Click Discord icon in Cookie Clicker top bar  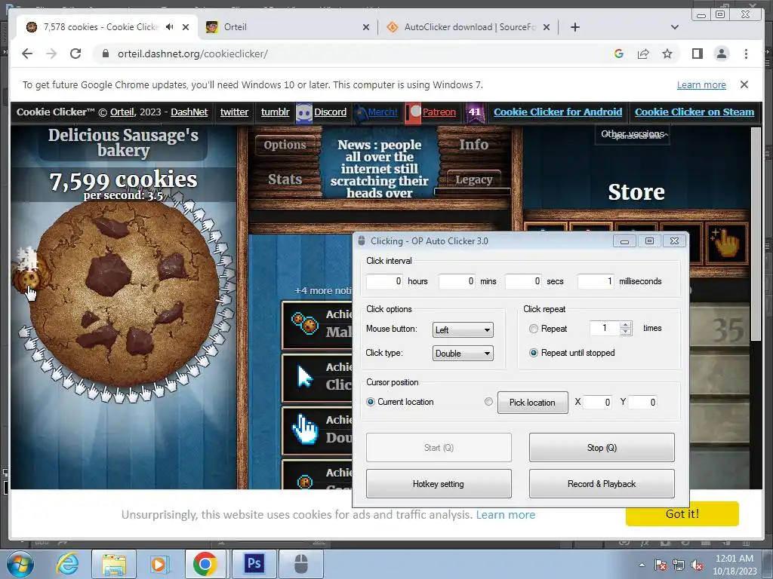pos(304,113)
